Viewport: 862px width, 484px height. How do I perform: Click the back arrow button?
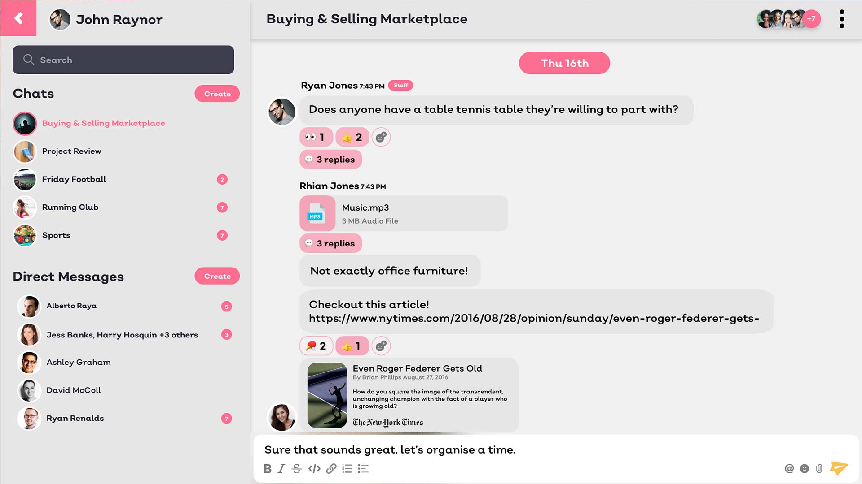click(x=18, y=18)
